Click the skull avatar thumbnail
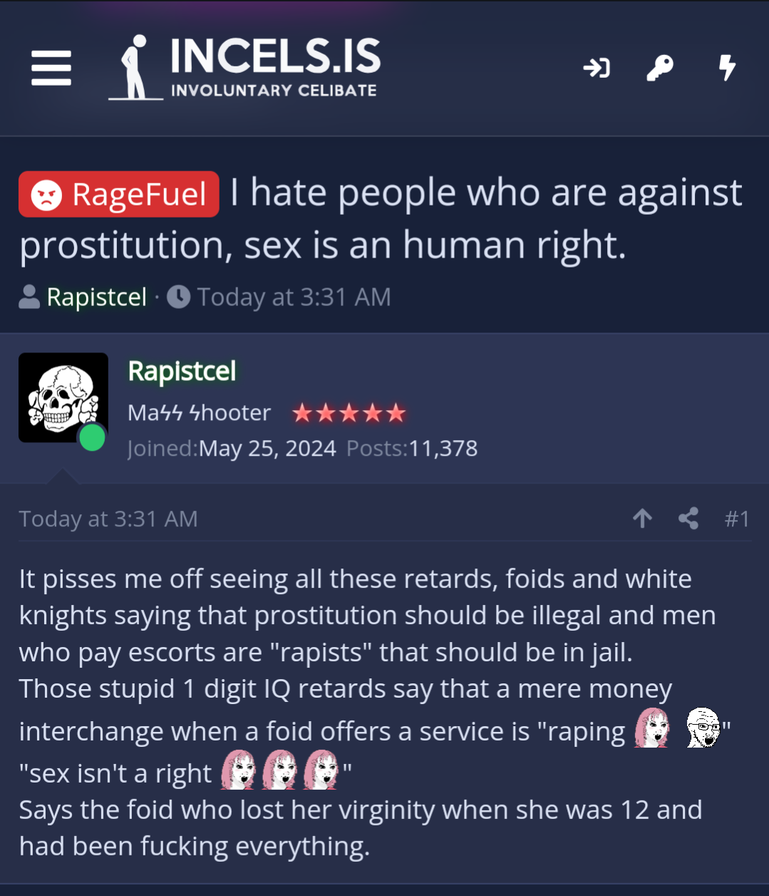This screenshot has width=769, height=896. [63, 397]
